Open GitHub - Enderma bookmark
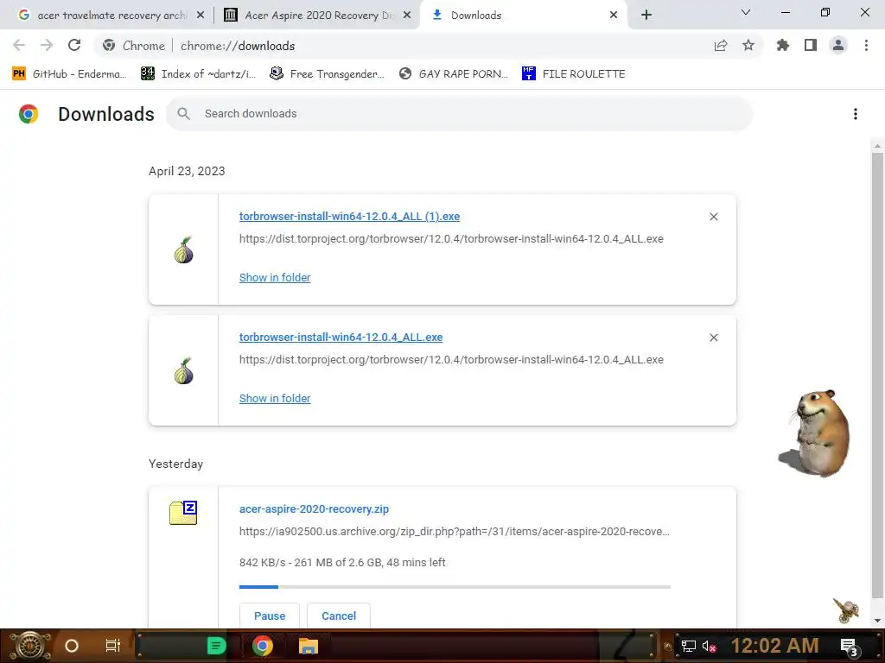Viewport: 885px width, 663px height. [x=69, y=74]
